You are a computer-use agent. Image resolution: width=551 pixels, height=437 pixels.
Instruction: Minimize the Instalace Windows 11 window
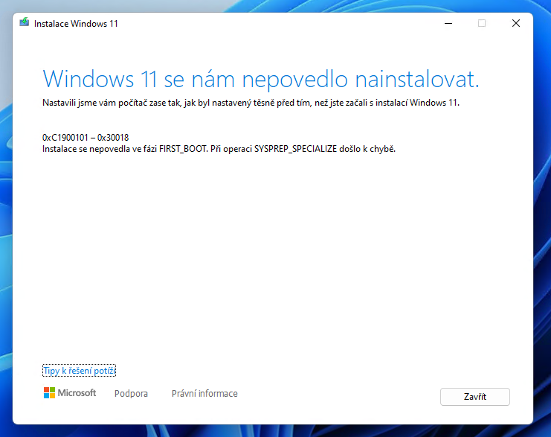coord(448,24)
